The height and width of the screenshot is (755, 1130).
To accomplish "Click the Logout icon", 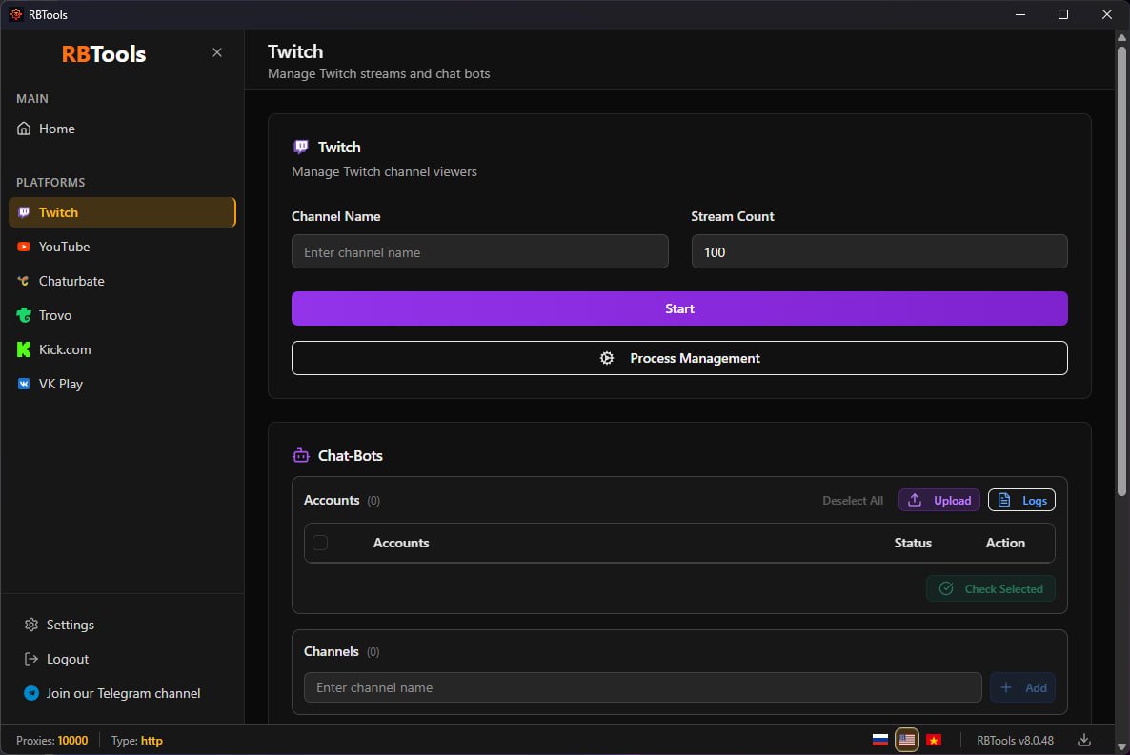I will click(31, 659).
